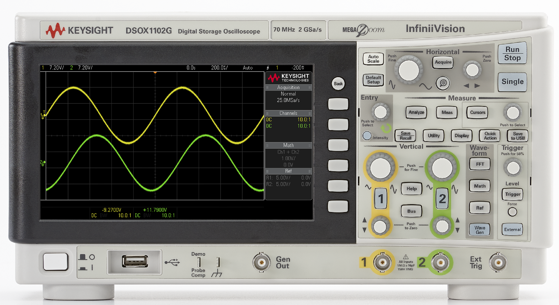Click the front panel USB port
This screenshot has width=559, height=305.
135,261
